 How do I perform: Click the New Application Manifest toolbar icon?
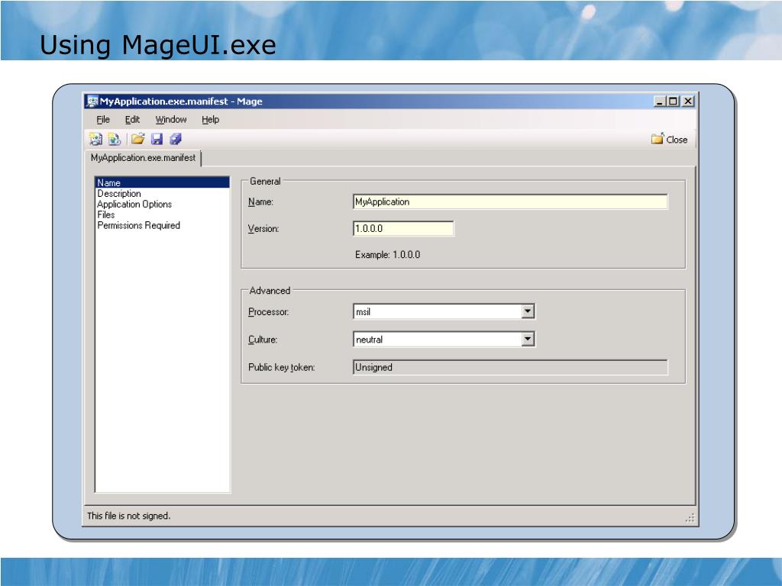pos(95,139)
